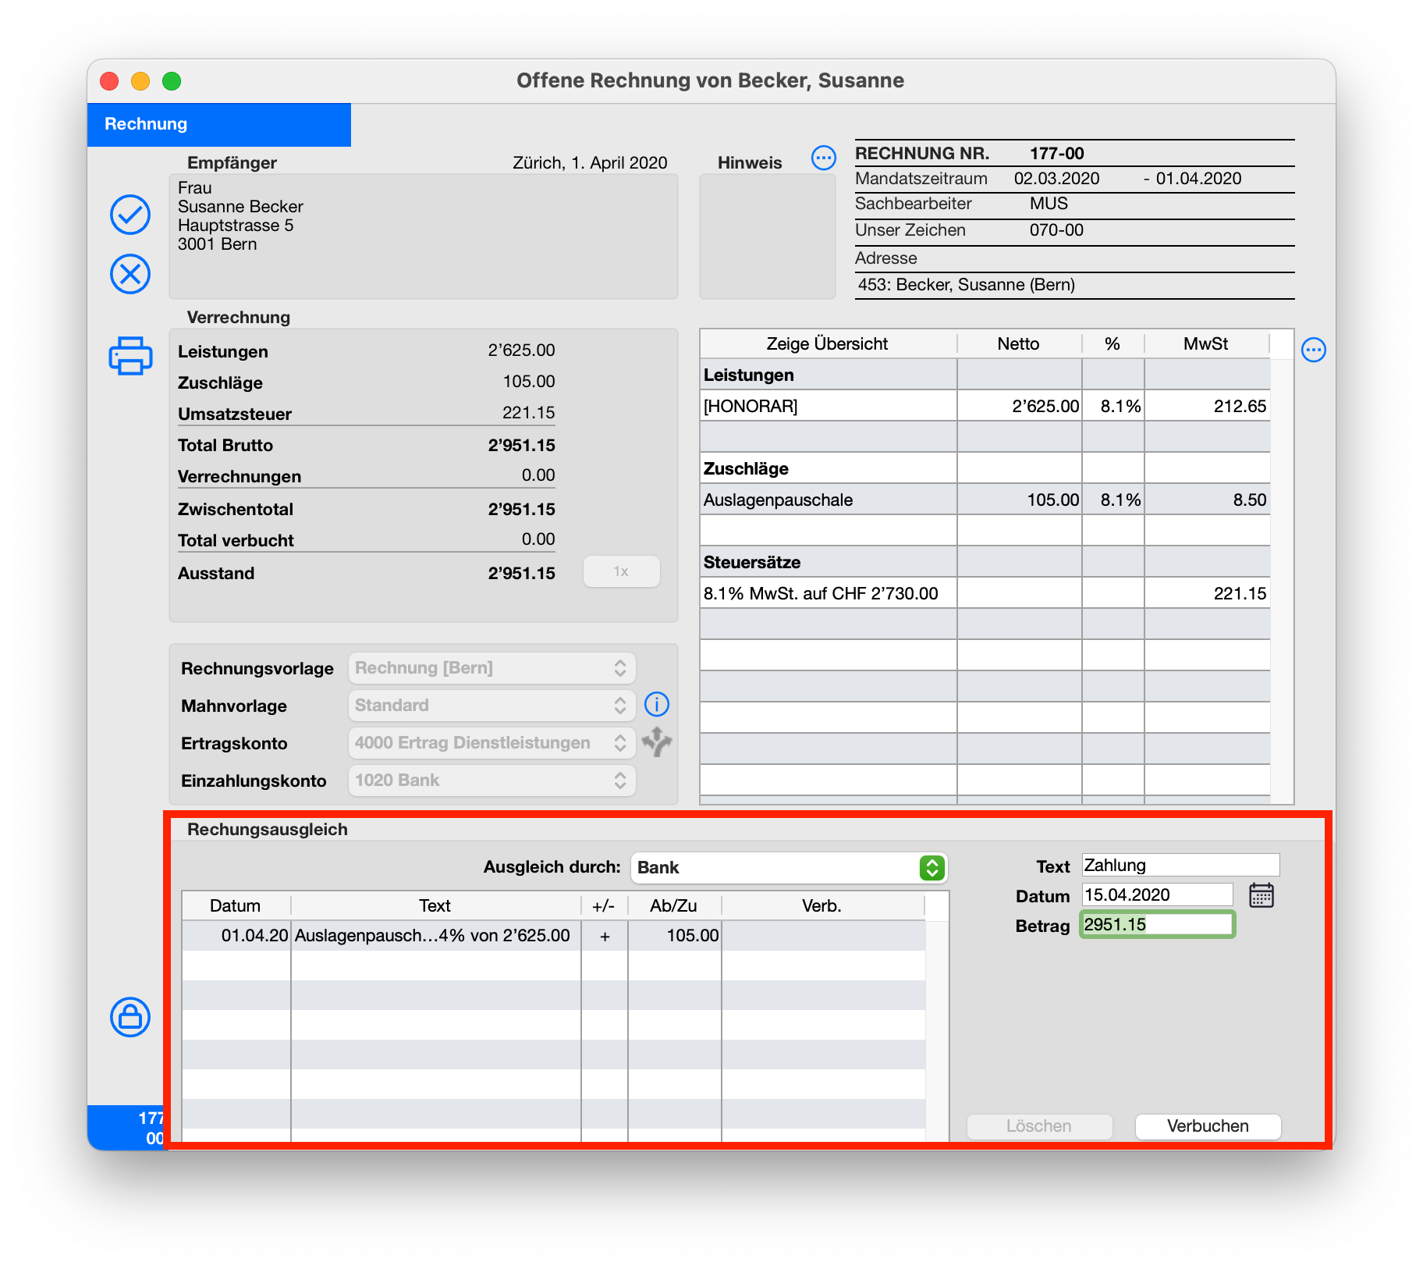Select the [HONORAR] row in the overview
1423x1266 pixels.
[985, 406]
